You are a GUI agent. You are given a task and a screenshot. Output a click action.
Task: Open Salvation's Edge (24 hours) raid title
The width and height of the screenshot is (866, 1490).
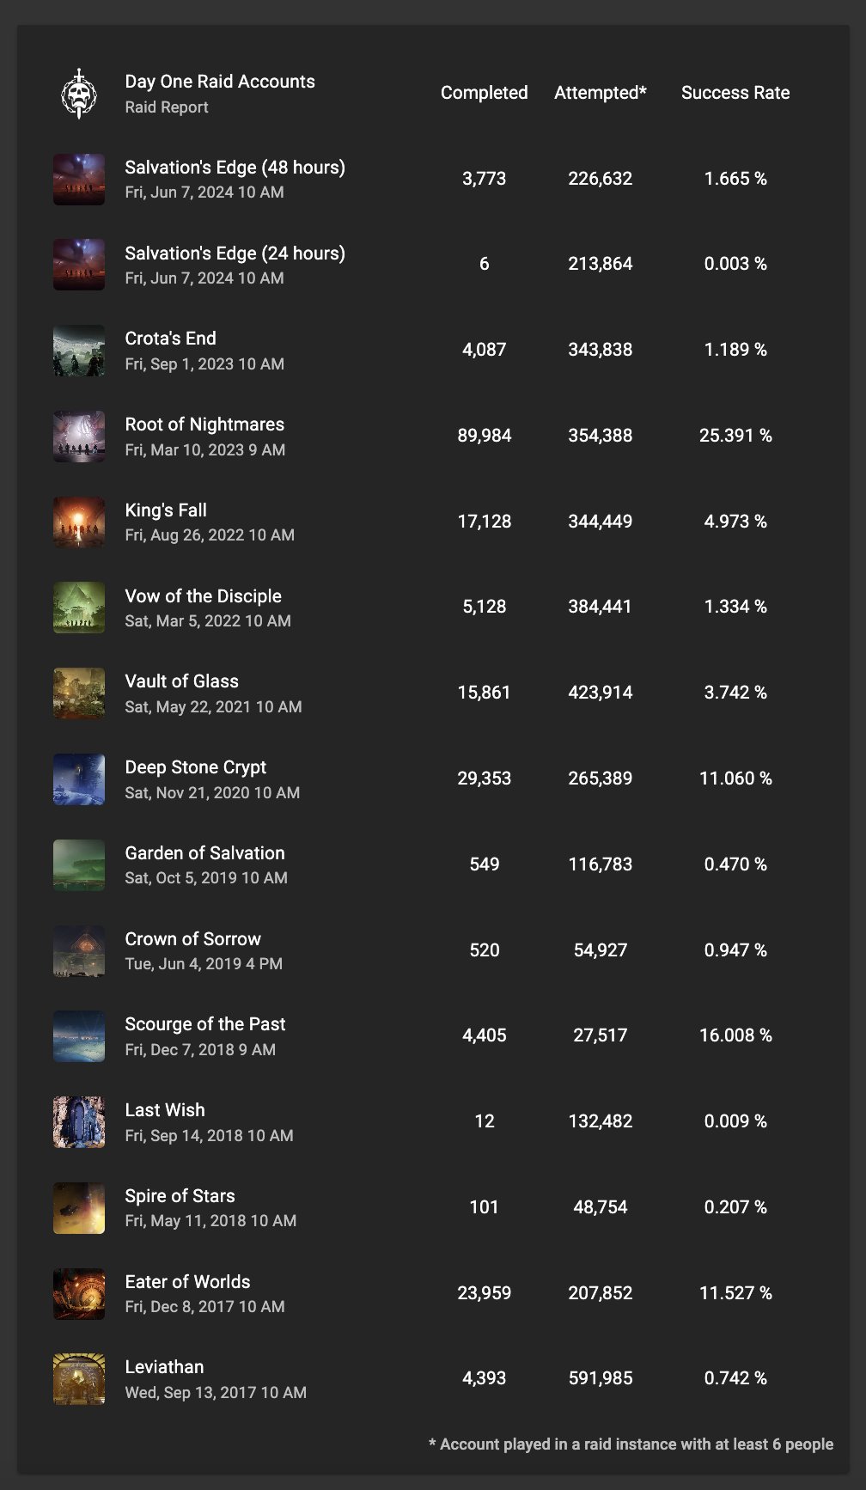[x=235, y=253]
